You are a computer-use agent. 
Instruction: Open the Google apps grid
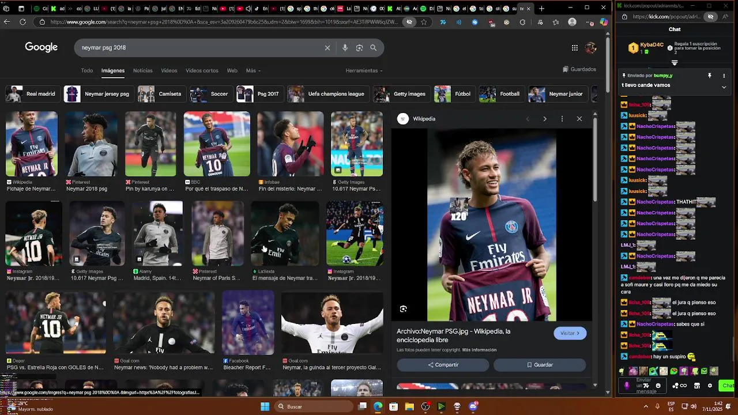(x=575, y=48)
